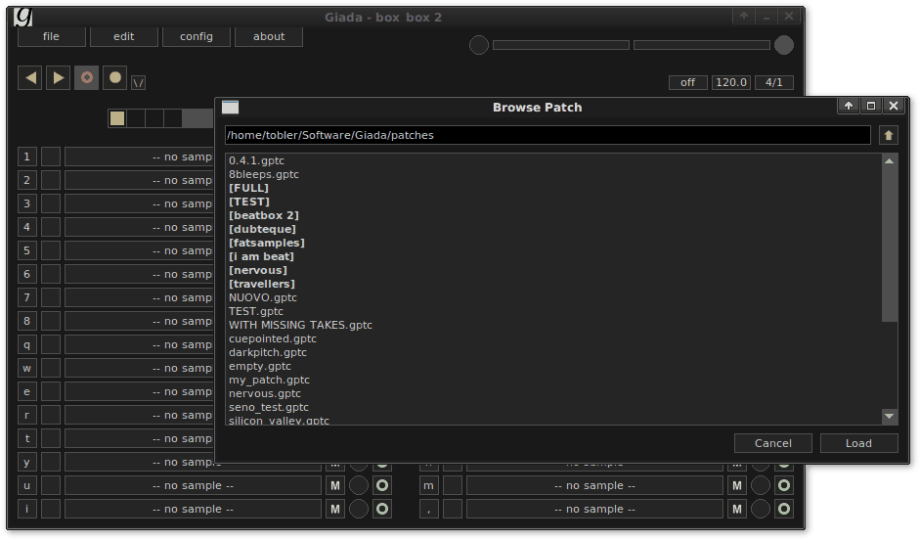Open channel mode button on channel m
Viewport: 920px width, 540px height.
(x=784, y=485)
